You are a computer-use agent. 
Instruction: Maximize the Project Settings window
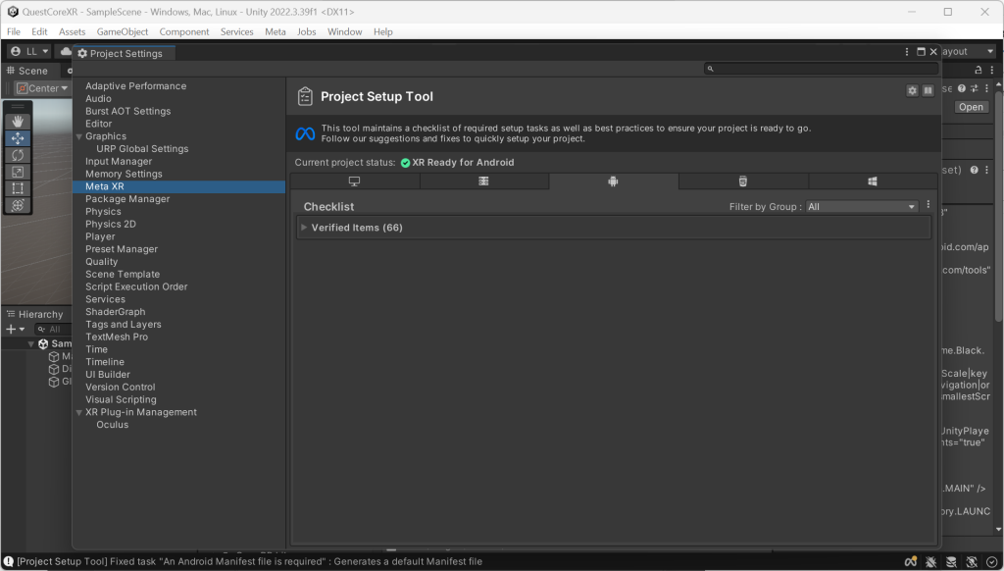[x=921, y=52]
